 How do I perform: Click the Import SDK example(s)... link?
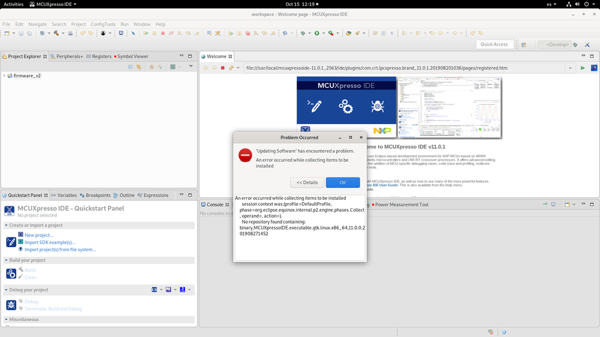50,242
